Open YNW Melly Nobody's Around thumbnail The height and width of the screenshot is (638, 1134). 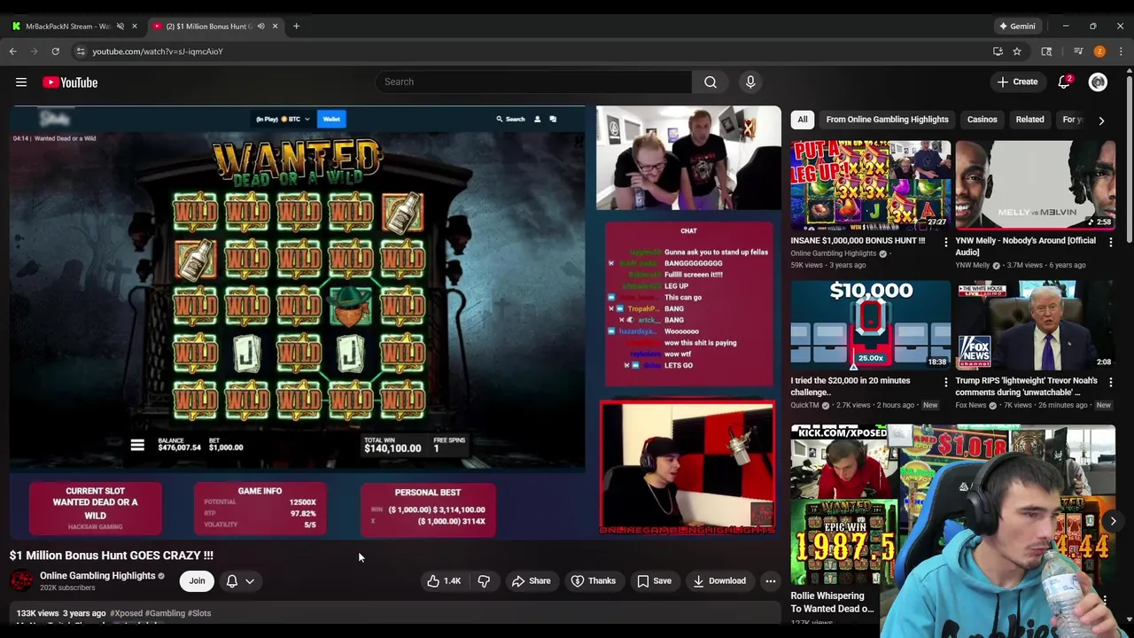pyautogui.click(x=1035, y=185)
